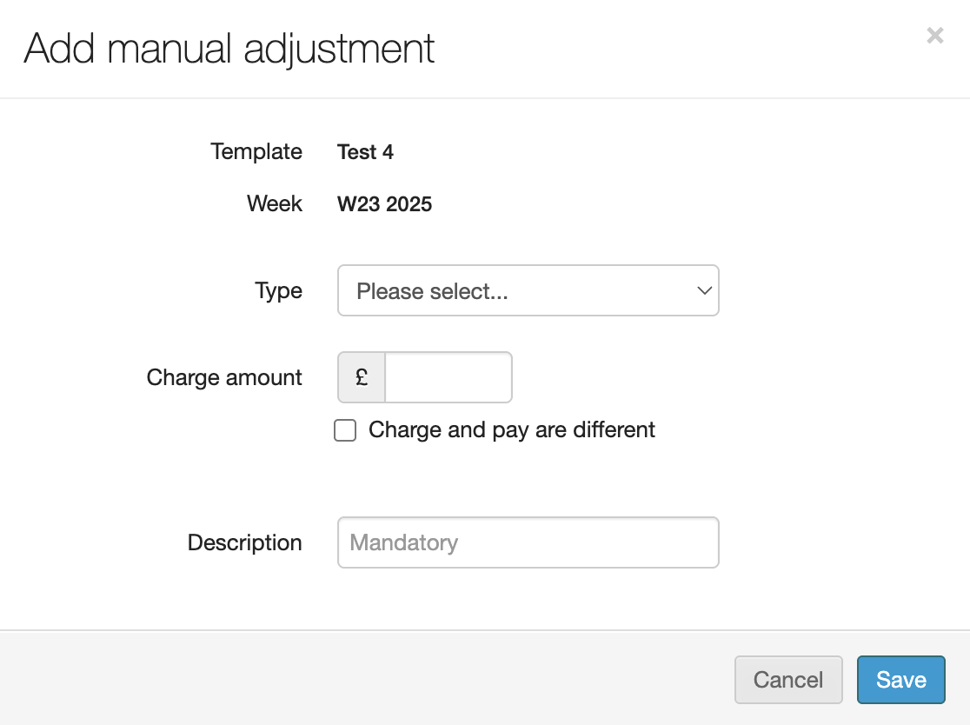The image size is (970, 725).
Task: Select the 'W23 2025' week value
Action: [x=384, y=204]
